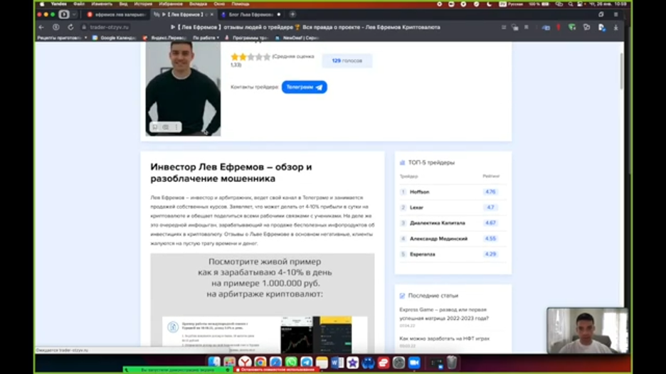This screenshot has height=374, width=666.
Task: Open Lexar trader link
Action: pyautogui.click(x=416, y=208)
